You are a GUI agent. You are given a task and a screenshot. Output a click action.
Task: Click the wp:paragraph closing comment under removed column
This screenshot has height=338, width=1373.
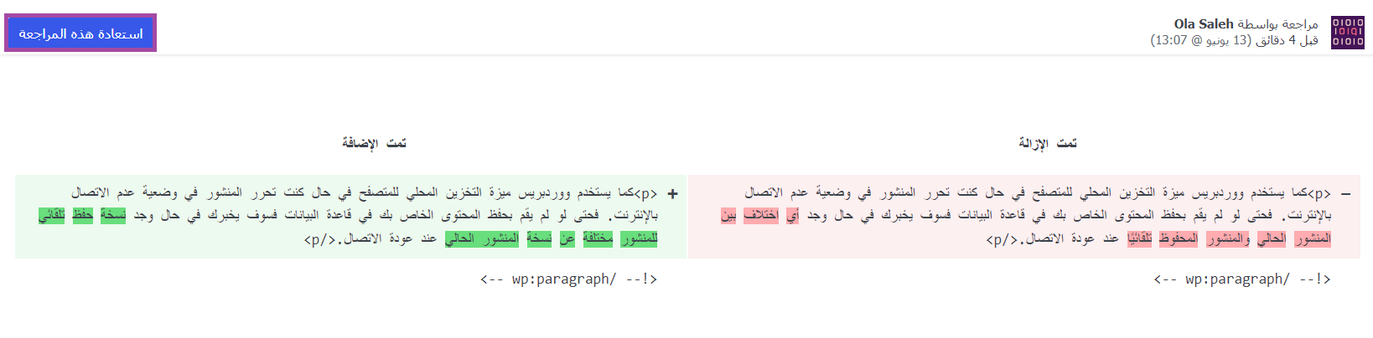pos(1242,279)
